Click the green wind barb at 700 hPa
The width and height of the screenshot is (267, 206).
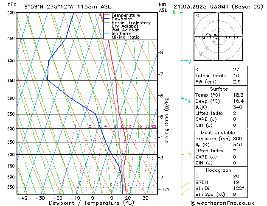point(186,155)
